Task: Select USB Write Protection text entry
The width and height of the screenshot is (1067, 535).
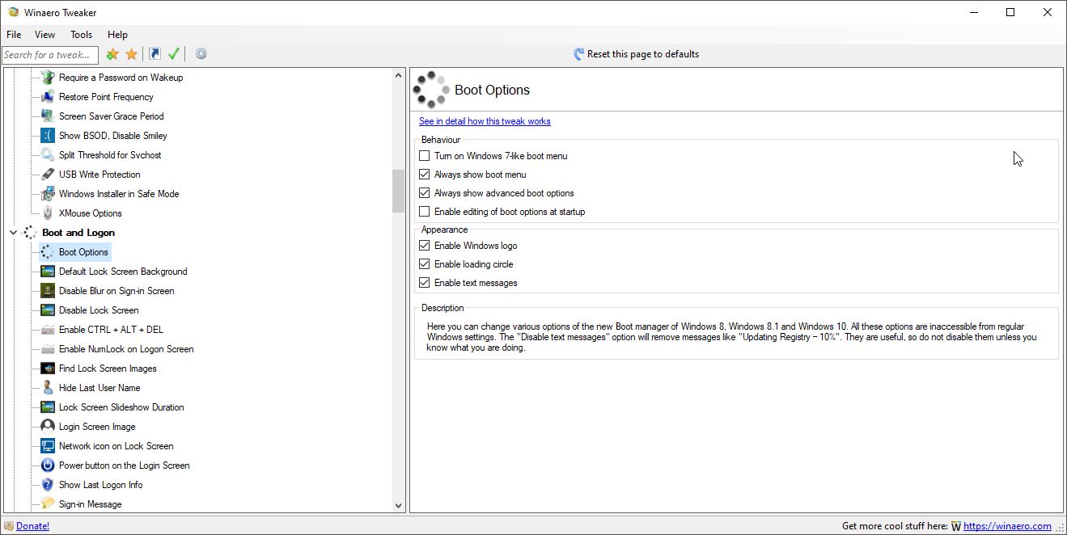Action: [x=100, y=175]
